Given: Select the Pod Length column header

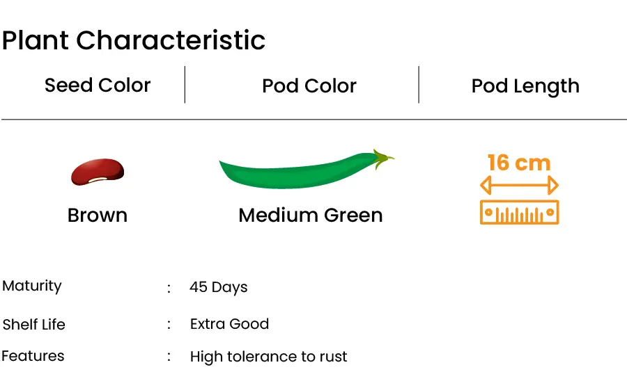Looking at the screenshot, I should [525, 86].
